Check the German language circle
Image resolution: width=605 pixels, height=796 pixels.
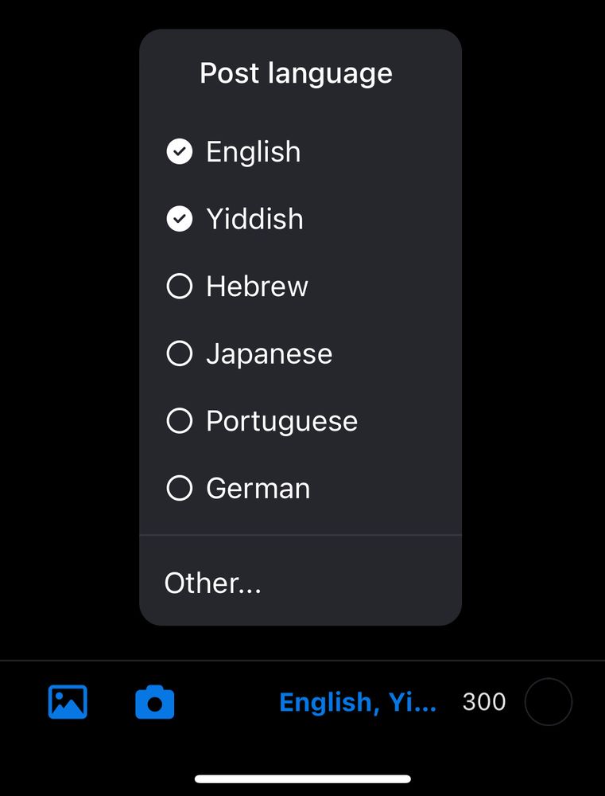click(180, 489)
